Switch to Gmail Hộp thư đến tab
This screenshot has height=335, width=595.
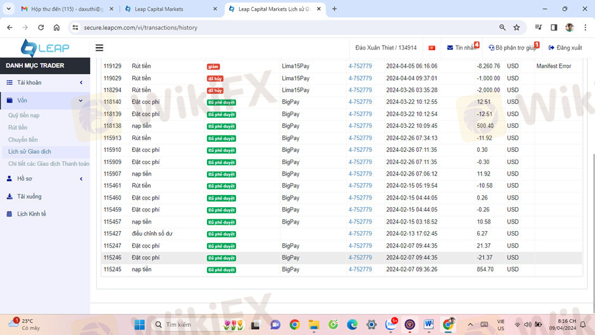point(63,9)
